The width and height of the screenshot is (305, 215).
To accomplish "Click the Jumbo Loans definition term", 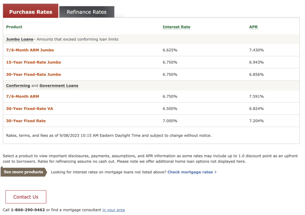I will coord(19,39).
